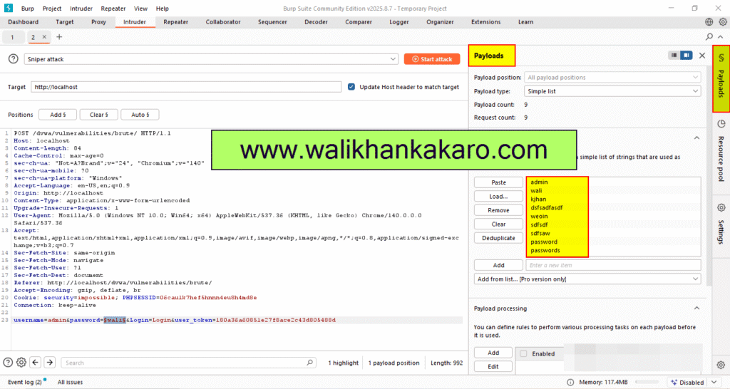This screenshot has height=389, width=730.
Task: Open the Payloads side tab
Action: (x=721, y=78)
